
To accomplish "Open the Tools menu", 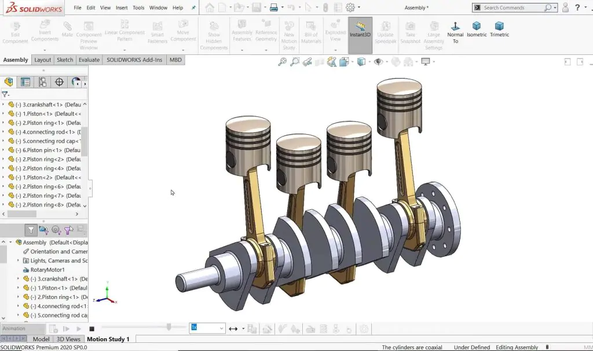I will point(138,8).
